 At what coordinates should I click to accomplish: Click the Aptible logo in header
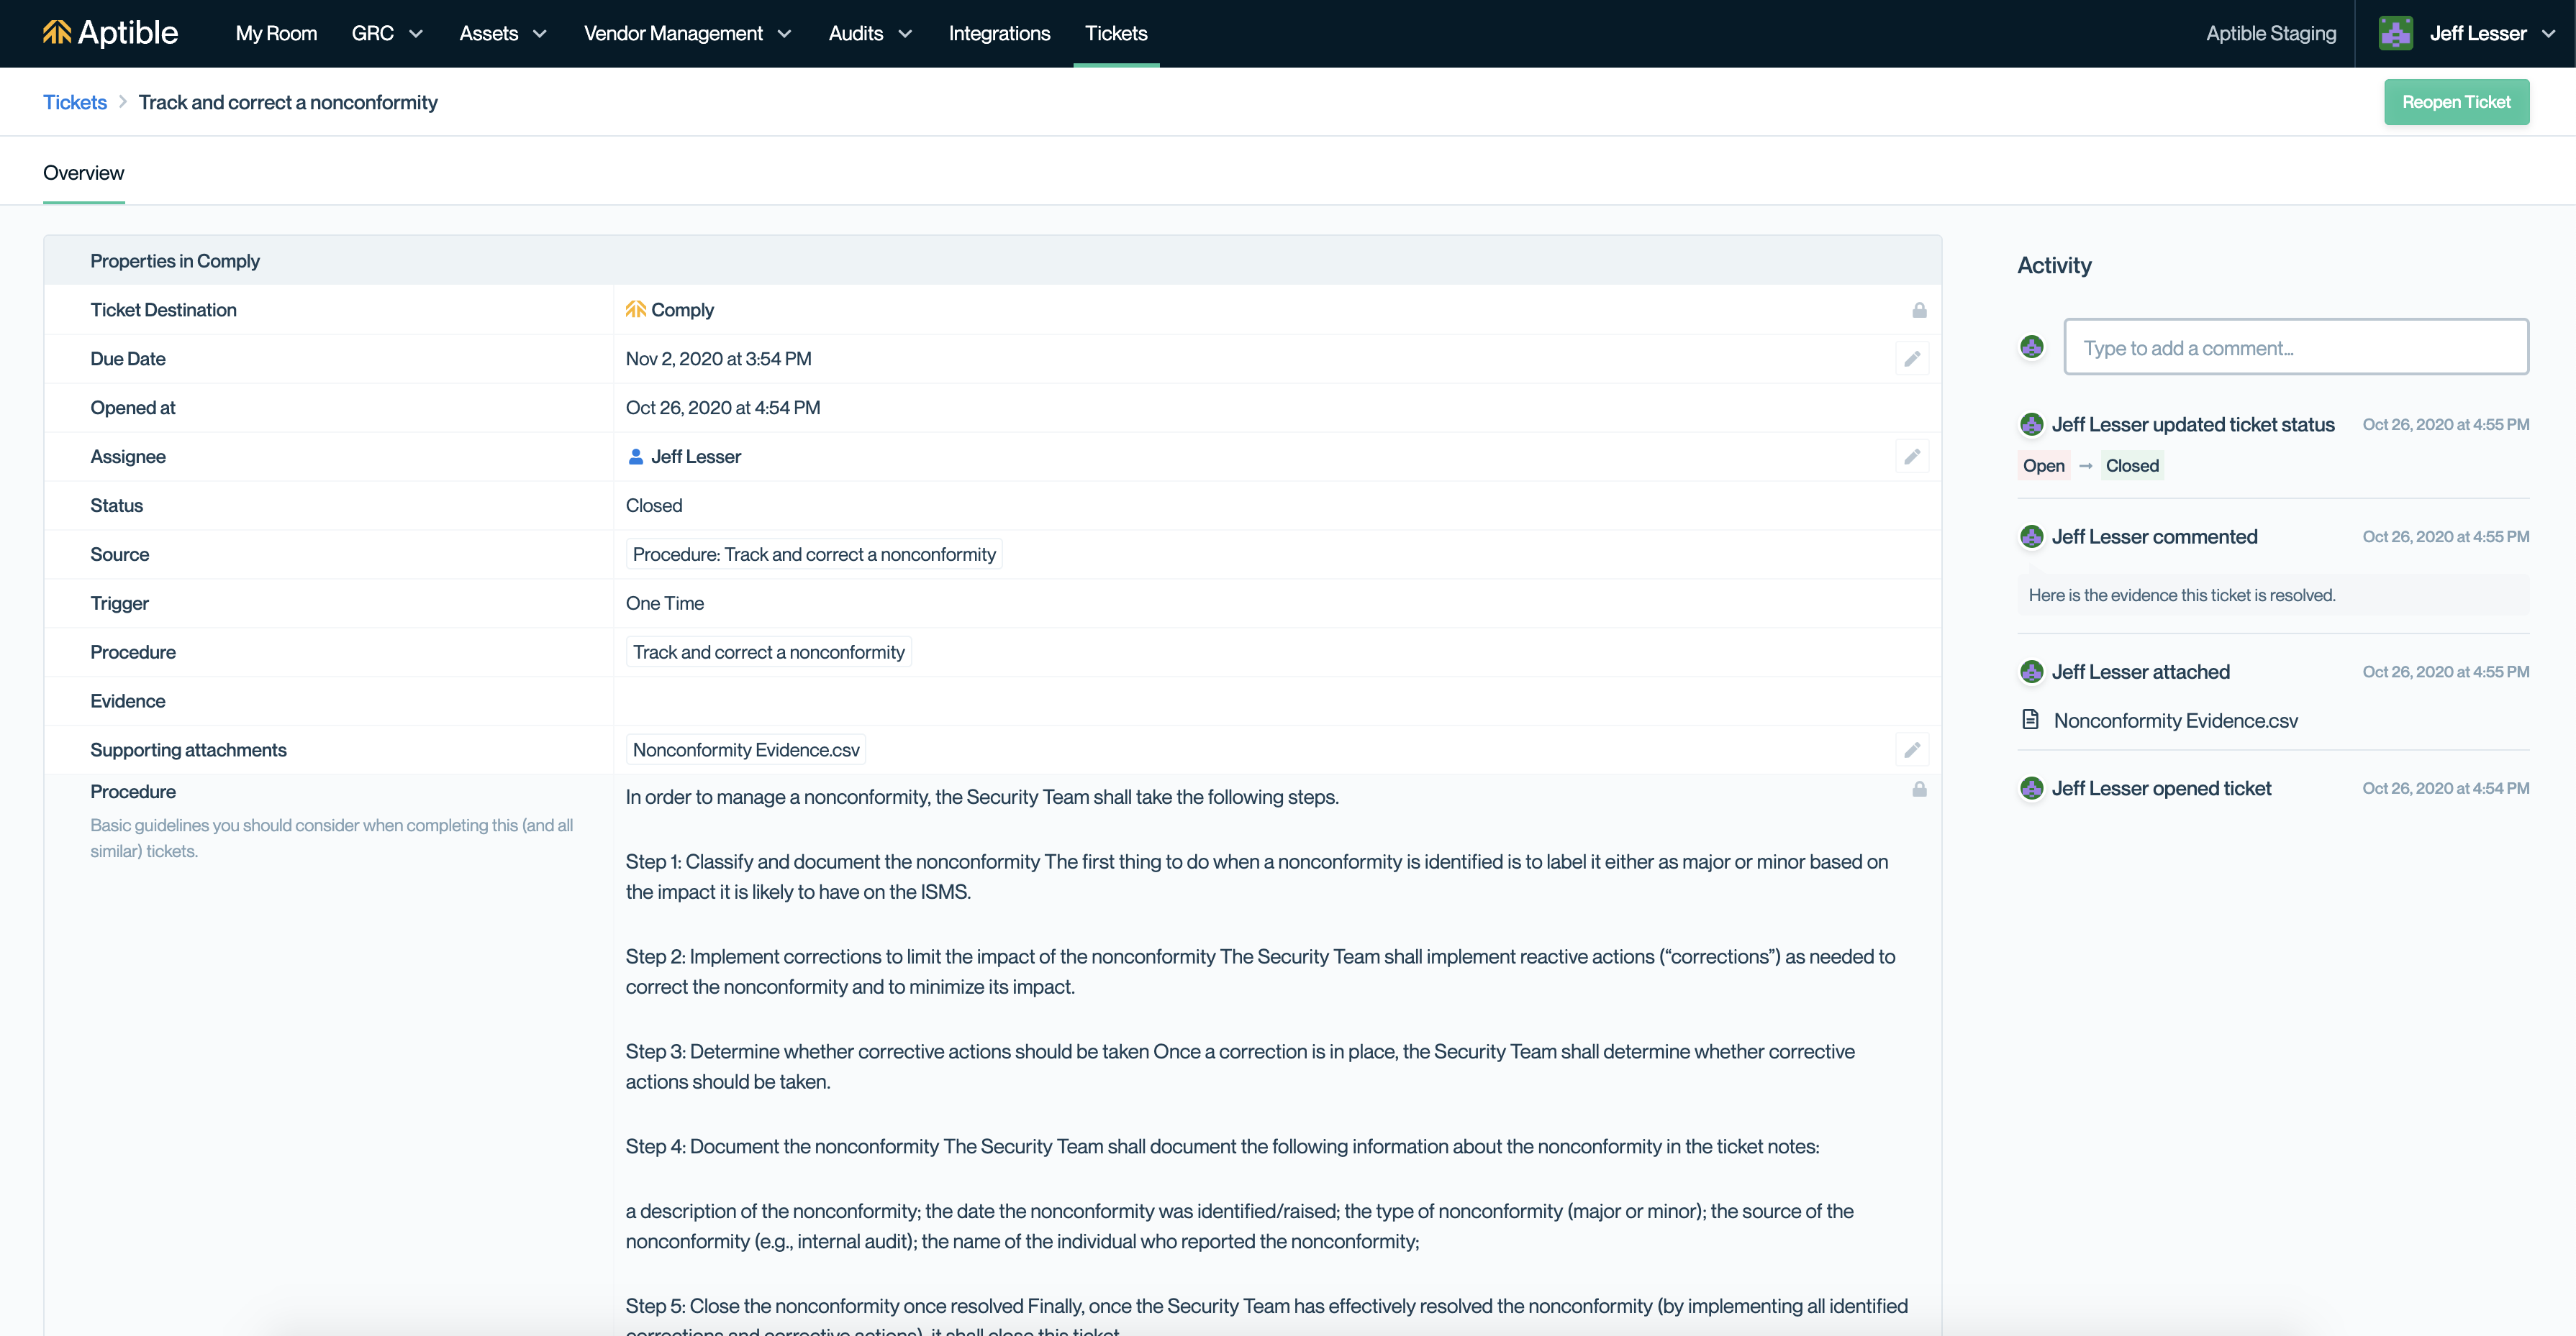point(110,33)
